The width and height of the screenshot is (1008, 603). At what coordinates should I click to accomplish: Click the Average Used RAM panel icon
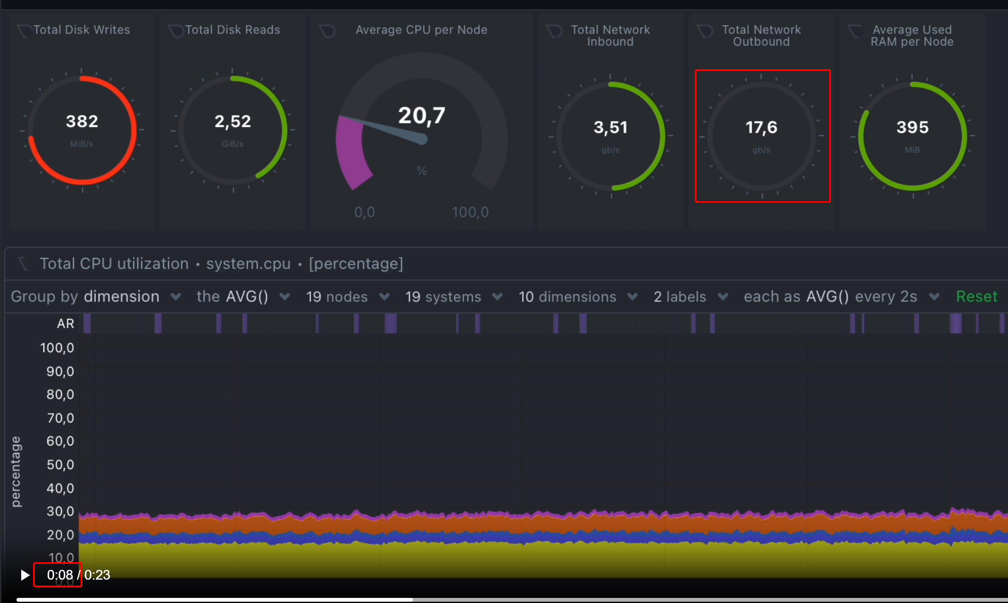(855, 31)
